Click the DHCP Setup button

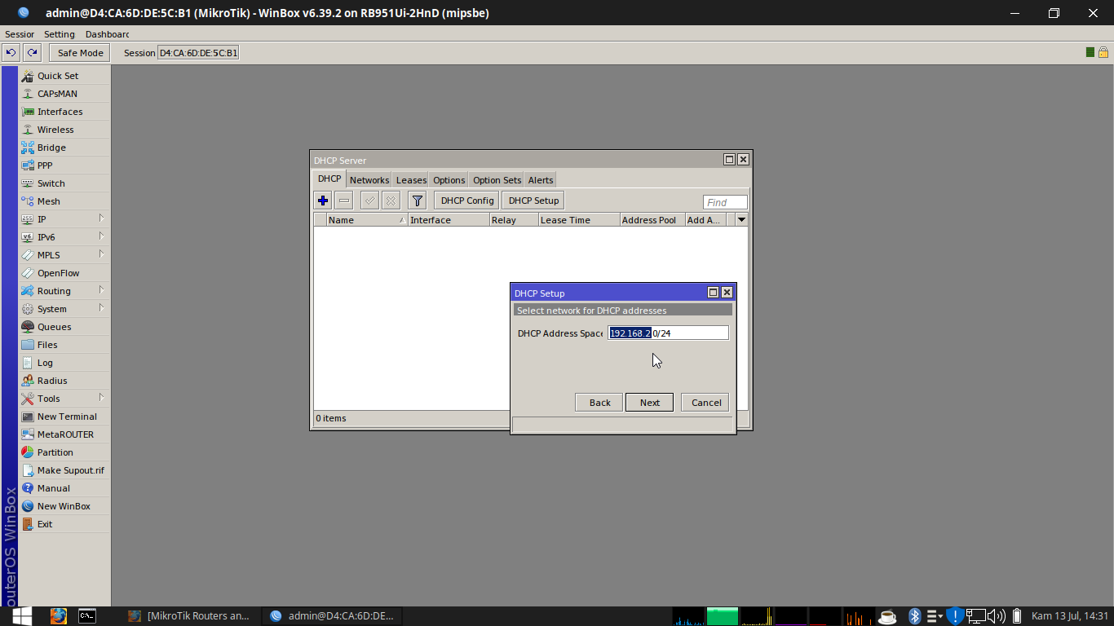click(533, 201)
